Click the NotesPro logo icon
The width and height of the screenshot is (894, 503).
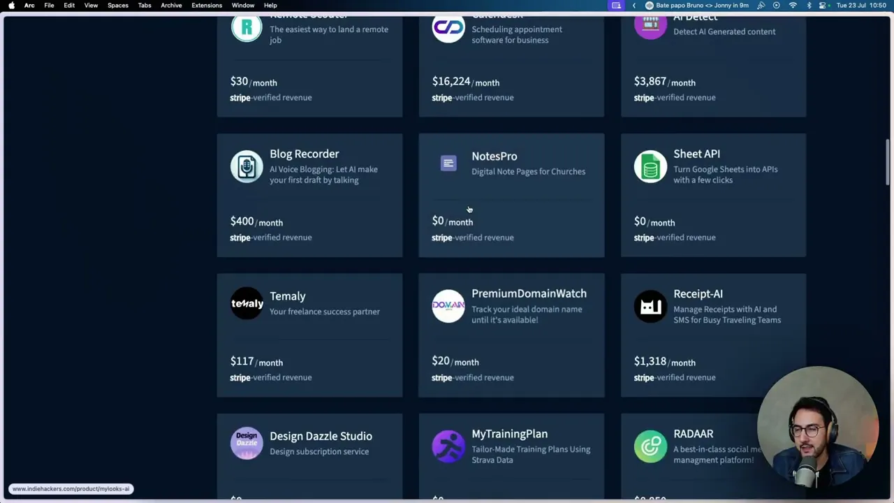coord(448,163)
